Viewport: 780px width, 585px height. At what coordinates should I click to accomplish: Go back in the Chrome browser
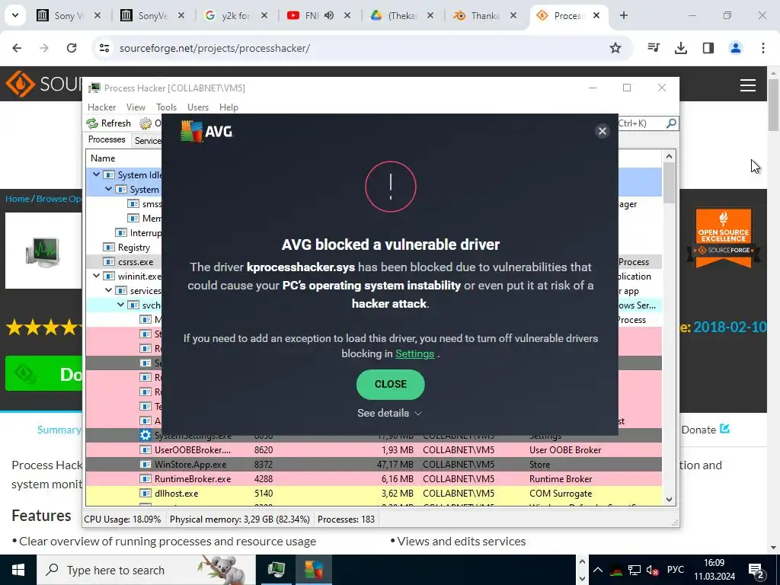[x=17, y=48]
